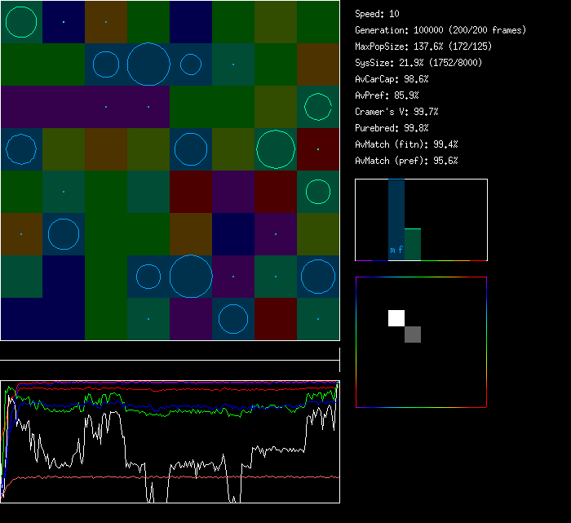Select the short green 'f' histogram bar
The image size is (571, 523).
[x=413, y=244]
